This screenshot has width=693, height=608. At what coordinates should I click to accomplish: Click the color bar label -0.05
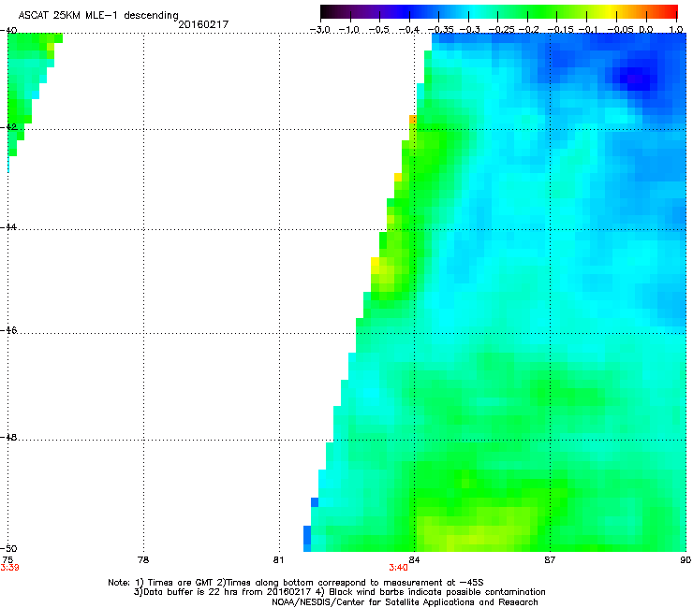621,30
